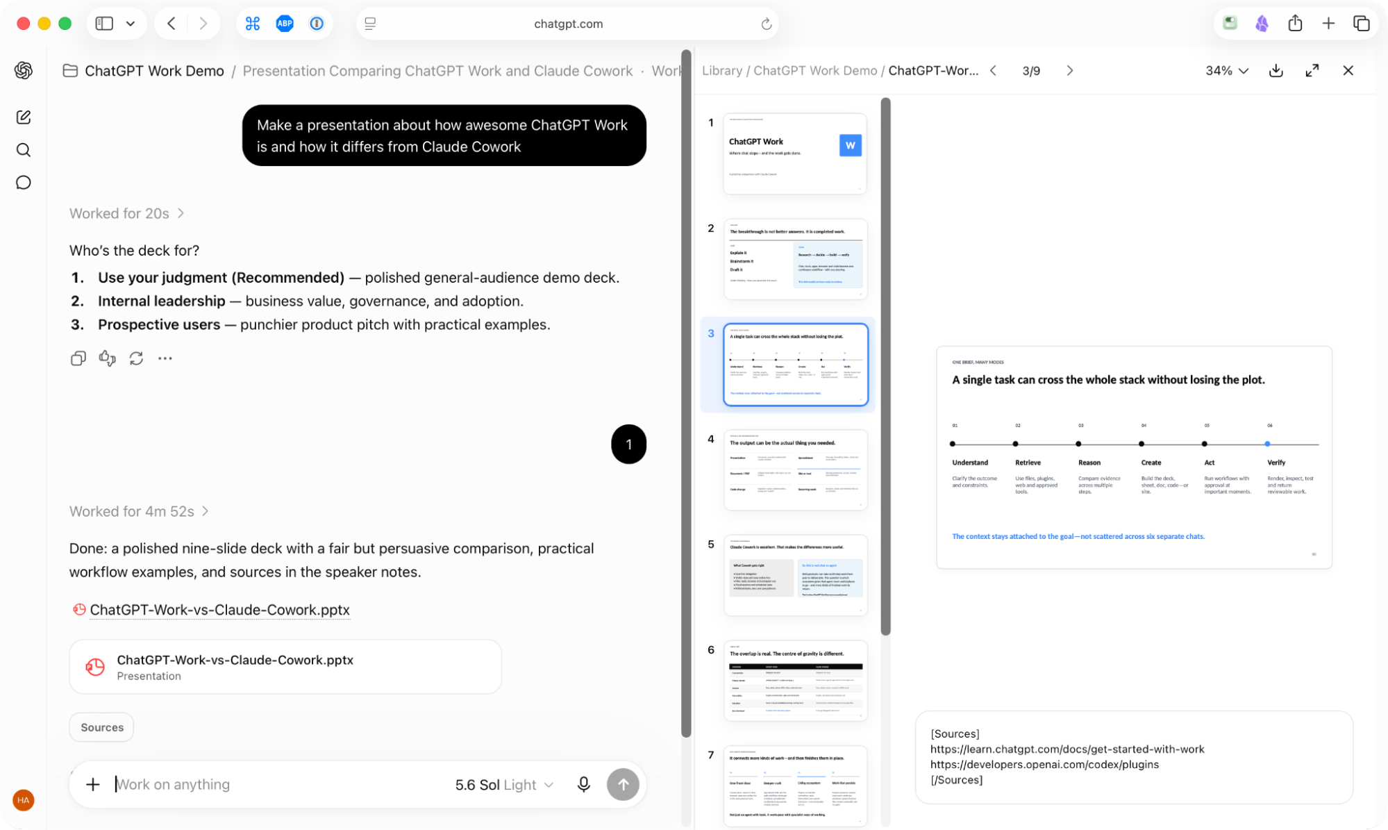Select slide 7 thumbnail
This screenshot has height=830, width=1388.
click(795, 786)
